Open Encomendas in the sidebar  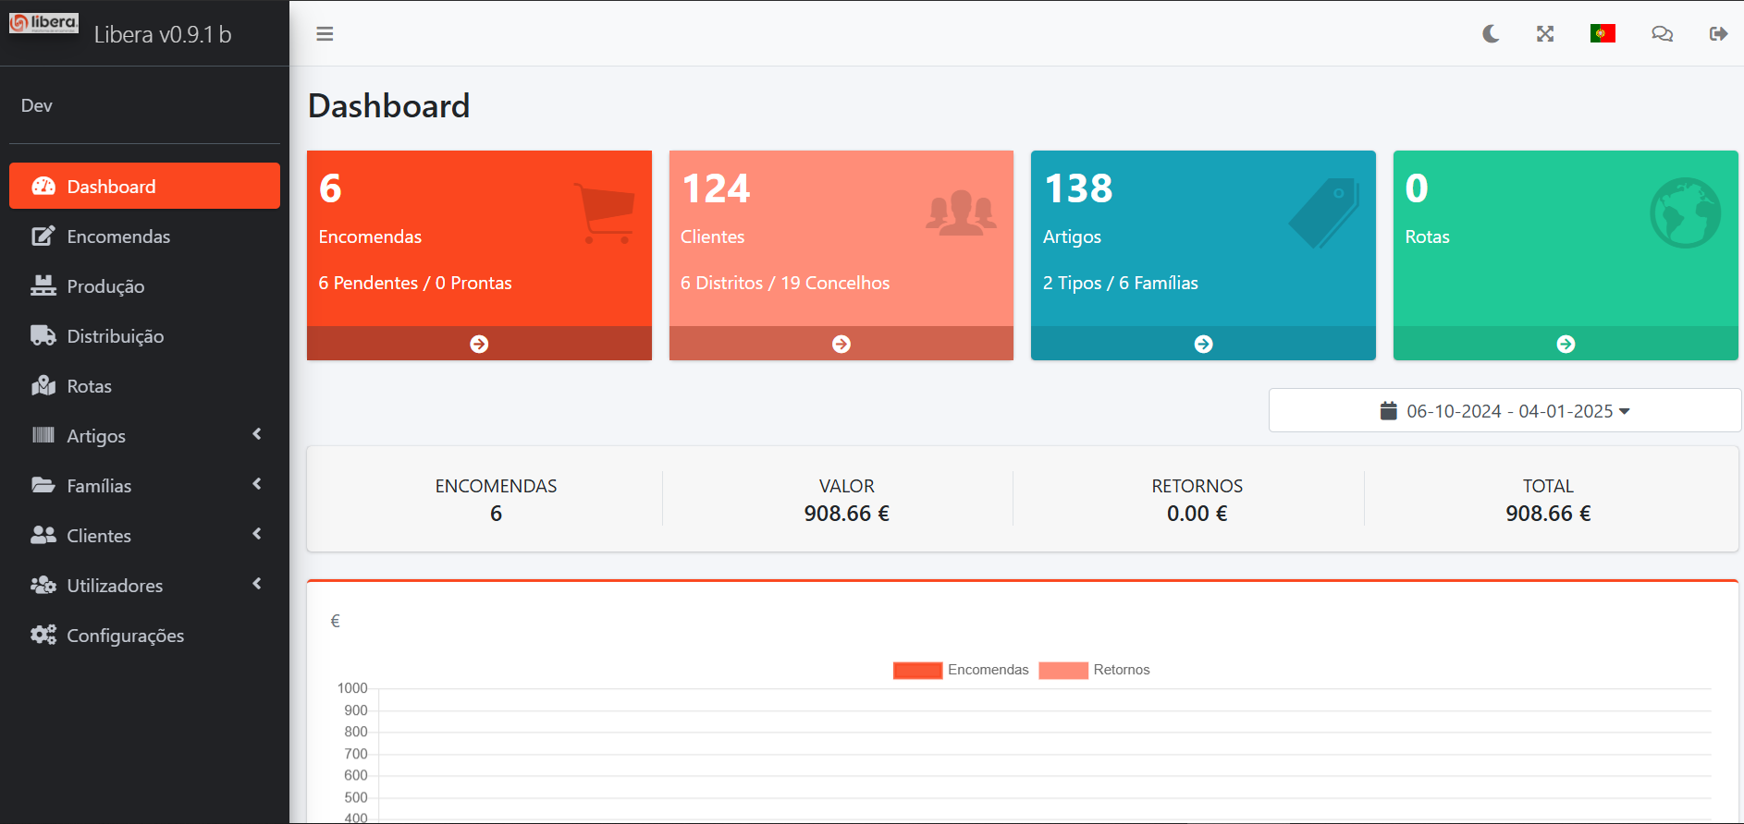pyautogui.click(x=118, y=236)
